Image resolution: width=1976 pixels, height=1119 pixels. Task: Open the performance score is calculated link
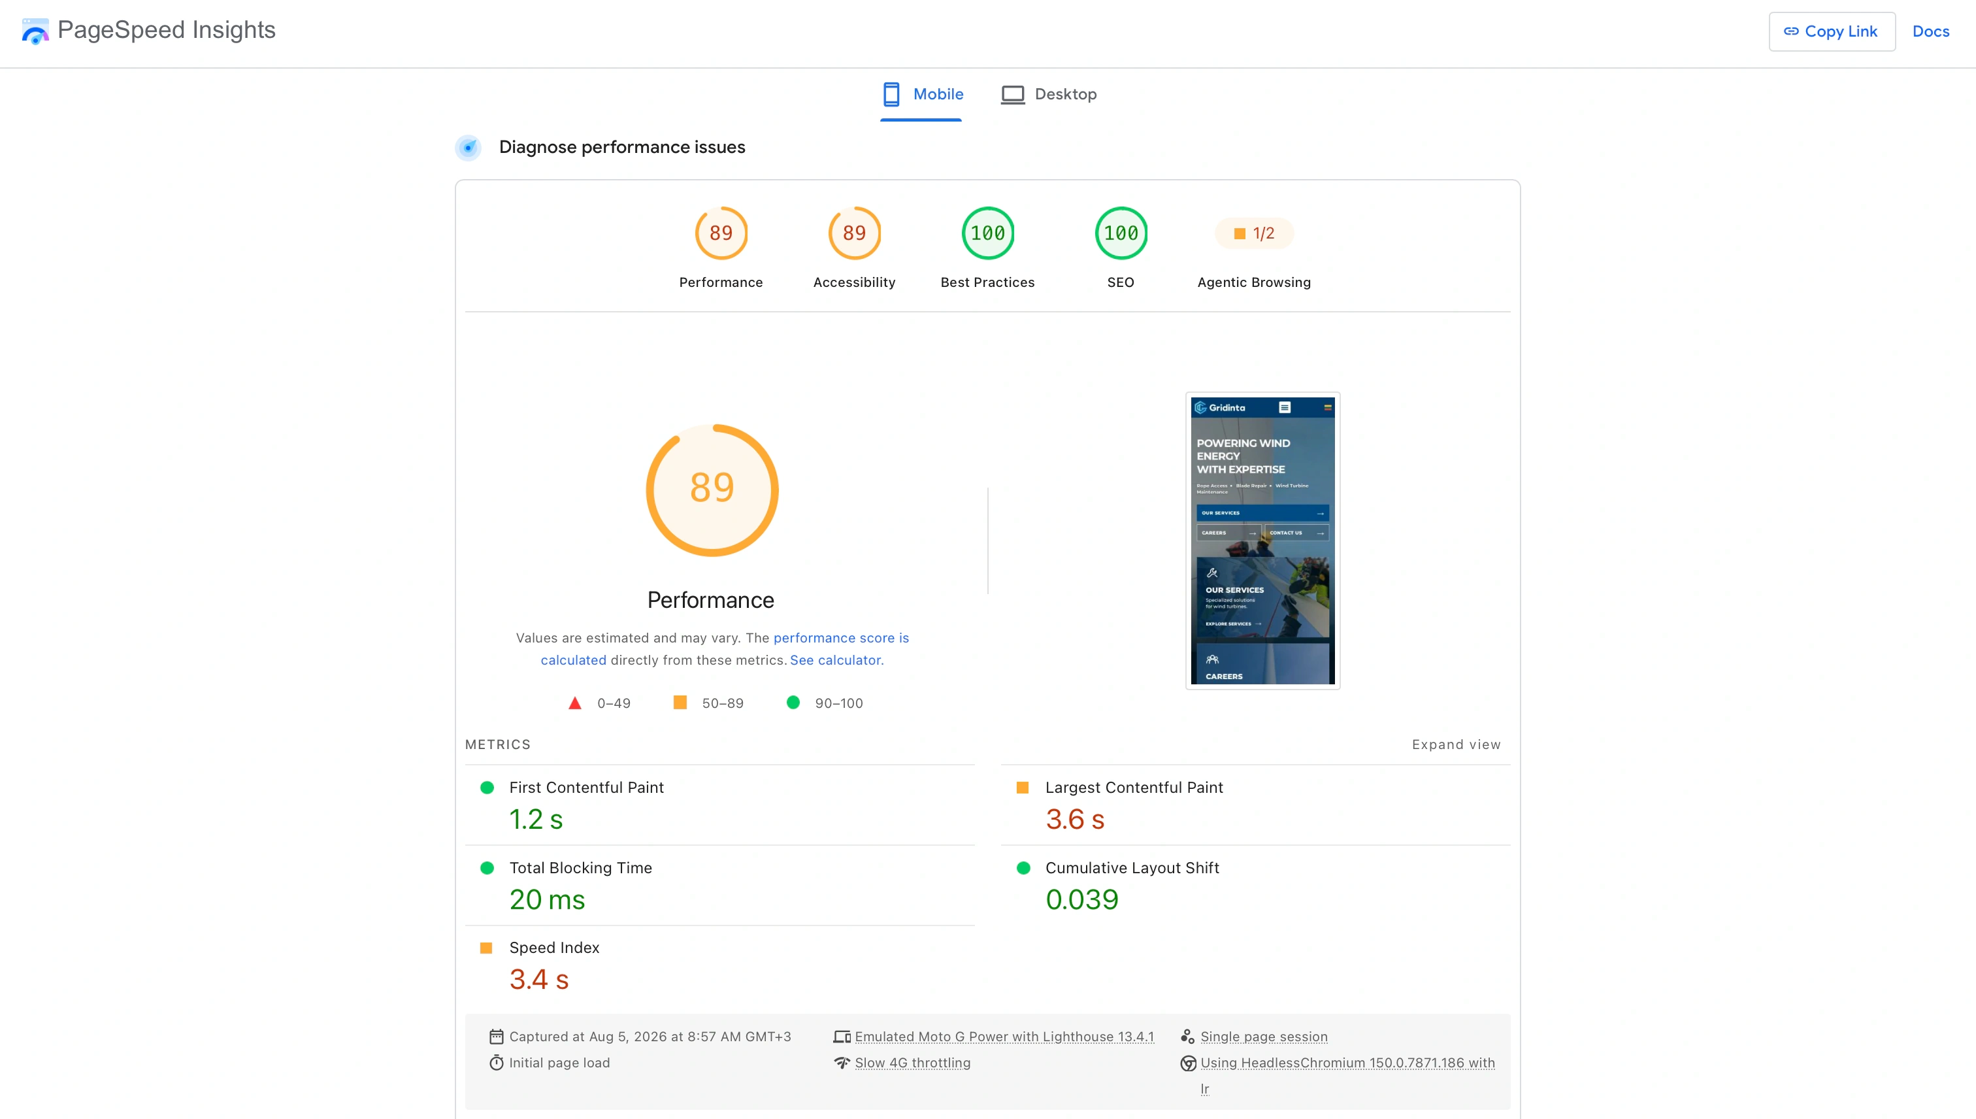(x=840, y=638)
